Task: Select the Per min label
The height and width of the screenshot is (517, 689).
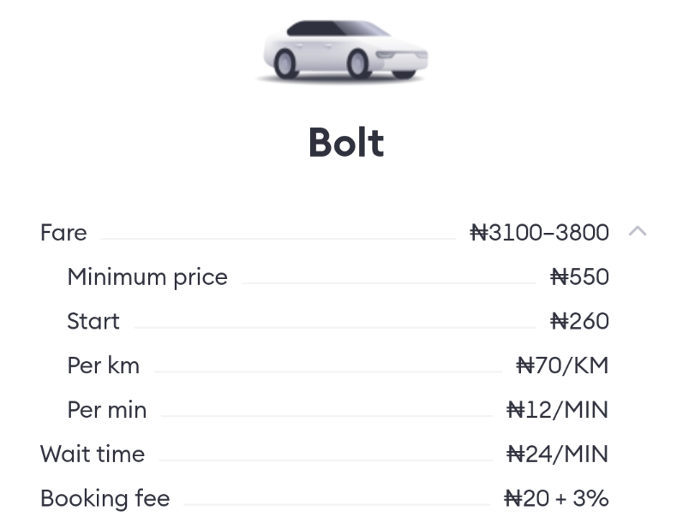Action: (x=107, y=410)
